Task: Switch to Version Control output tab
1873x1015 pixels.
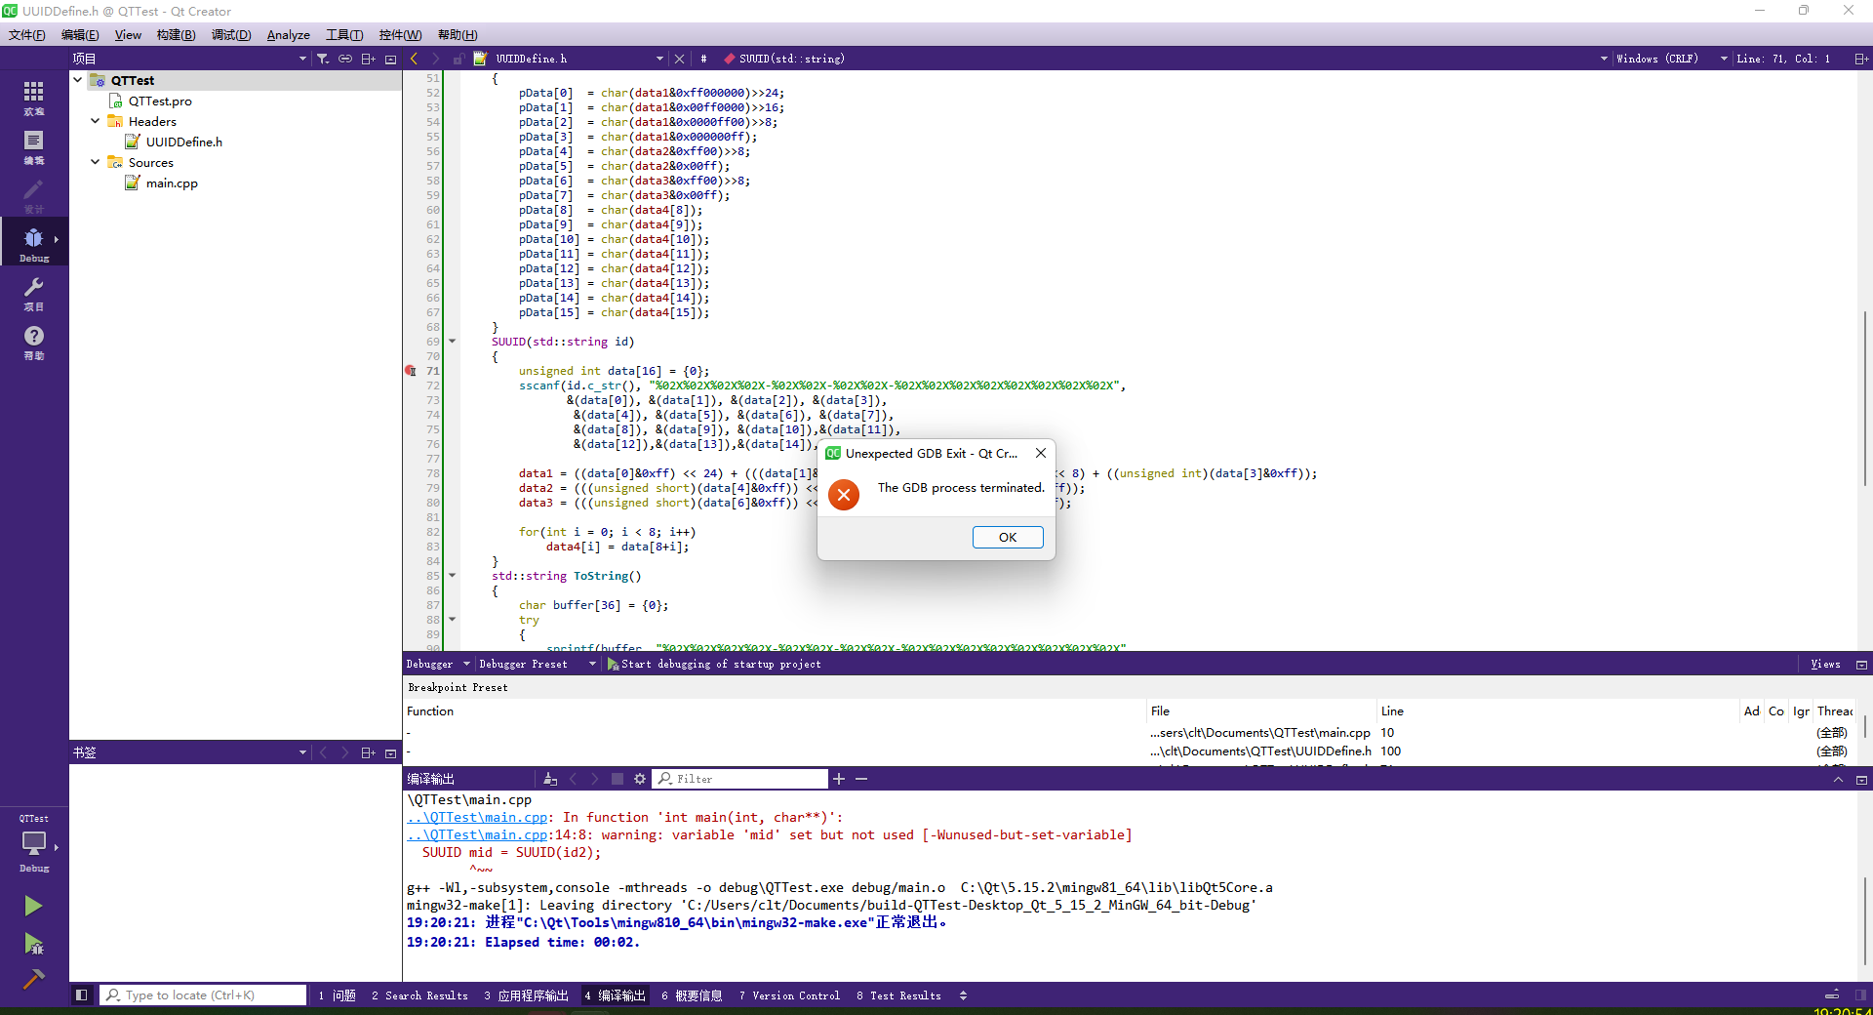Action: click(x=789, y=995)
